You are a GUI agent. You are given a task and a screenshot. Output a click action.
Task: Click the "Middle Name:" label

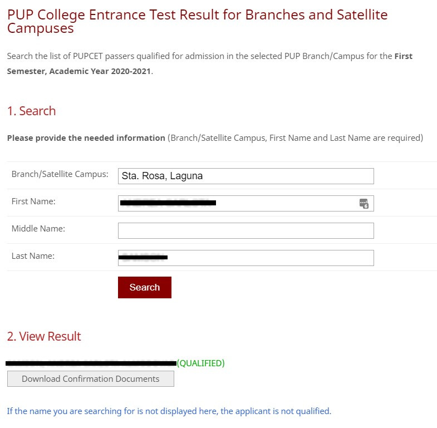pos(38,228)
